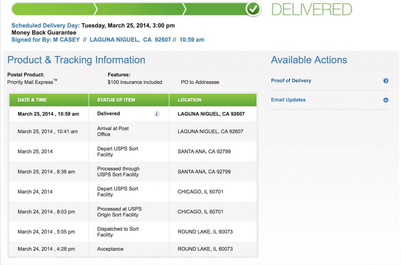Click the Proof of Delivery arrow icon
Image resolution: width=401 pixels, height=265 pixels.
(x=386, y=81)
